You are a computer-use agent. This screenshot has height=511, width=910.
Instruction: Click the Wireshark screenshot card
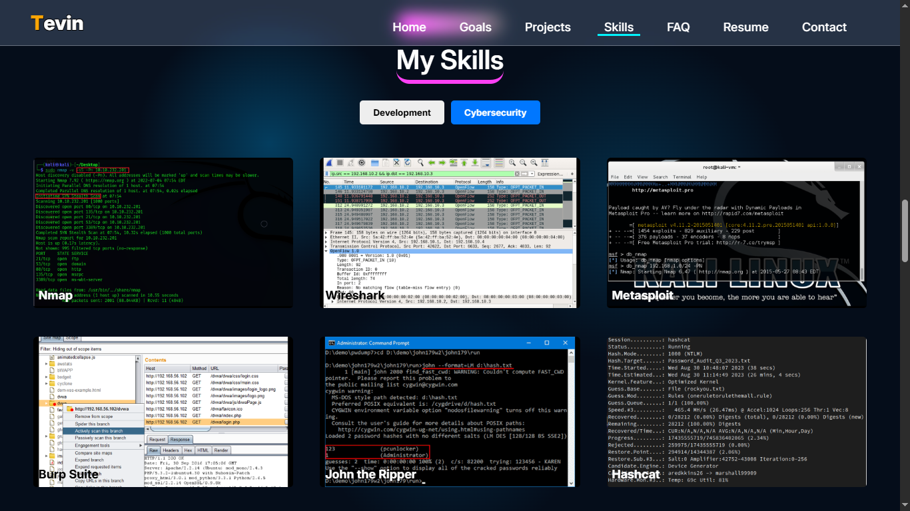click(x=450, y=233)
